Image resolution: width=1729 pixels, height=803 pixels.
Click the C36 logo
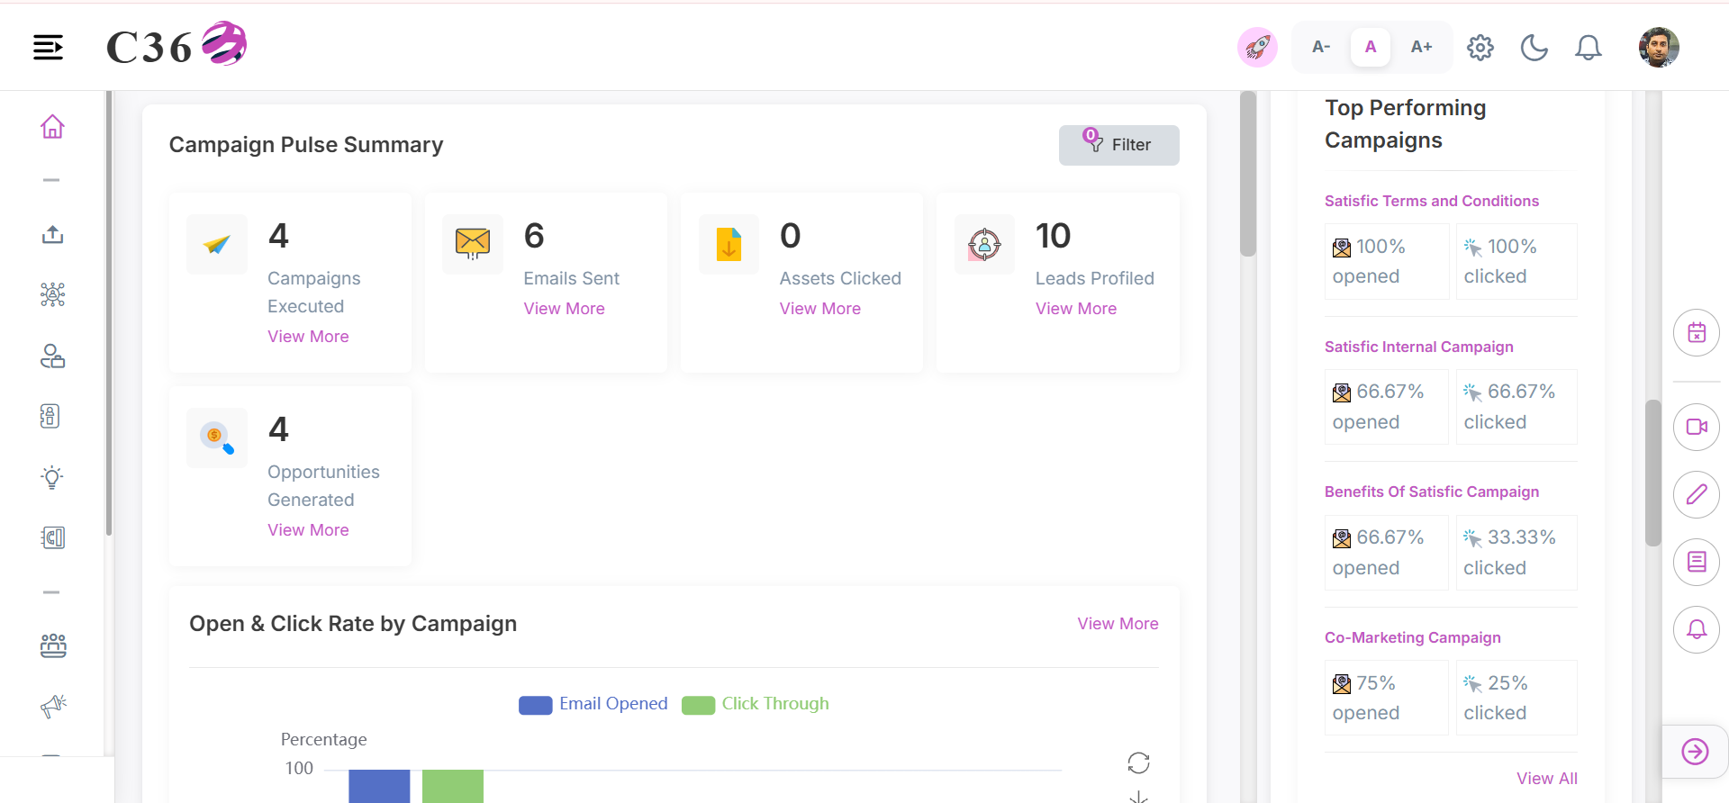(x=177, y=45)
